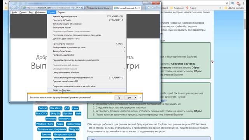Choose Панель мониторинга производительности
Viewport: 249px width, 140px height.
point(87,77)
